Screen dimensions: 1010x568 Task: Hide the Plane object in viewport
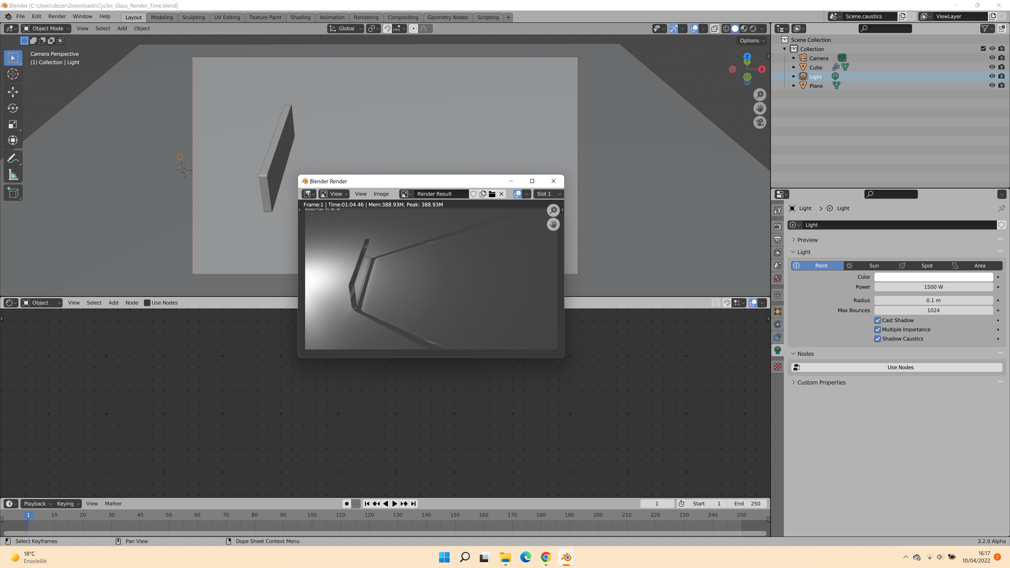[x=992, y=85]
